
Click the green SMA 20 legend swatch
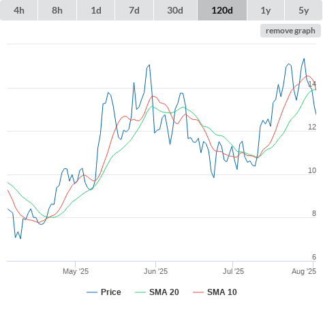pyautogui.click(x=140, y=292)
